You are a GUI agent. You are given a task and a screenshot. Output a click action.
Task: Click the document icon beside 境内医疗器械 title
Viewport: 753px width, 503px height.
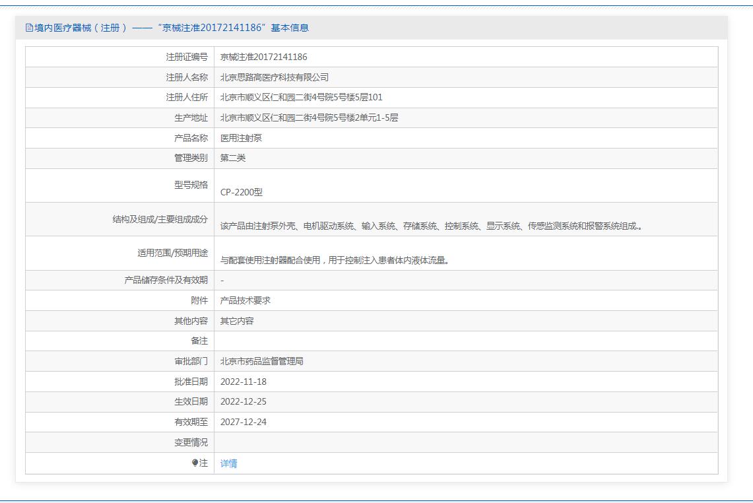pos(29,28)
